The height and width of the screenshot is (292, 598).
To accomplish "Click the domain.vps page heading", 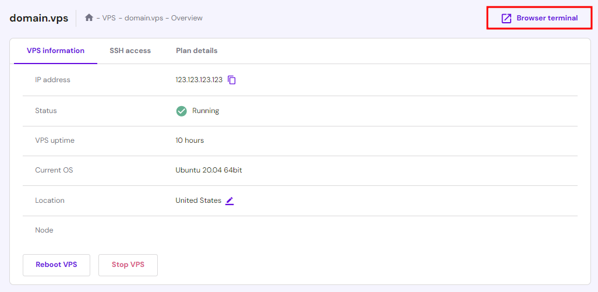I will tap(39, 18).
